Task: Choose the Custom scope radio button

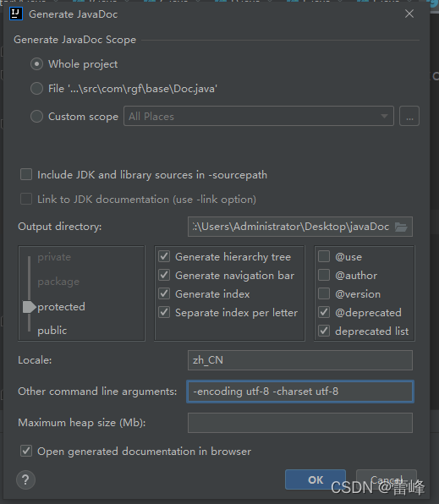Action: (x=36, y=117)
